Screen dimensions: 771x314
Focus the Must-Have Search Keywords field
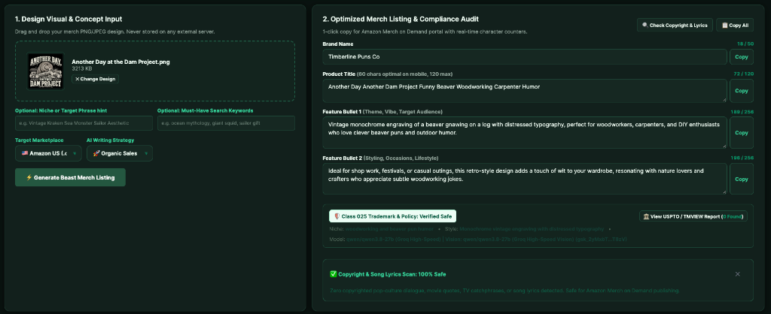[x=226, y=123]
